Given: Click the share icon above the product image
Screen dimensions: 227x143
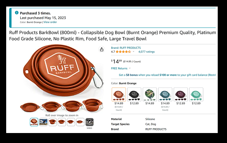Looking at the screenshot, I should point(102,49).
